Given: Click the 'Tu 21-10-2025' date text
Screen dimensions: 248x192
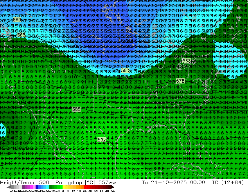Looking at the screenshot, I should click(164, 183).
